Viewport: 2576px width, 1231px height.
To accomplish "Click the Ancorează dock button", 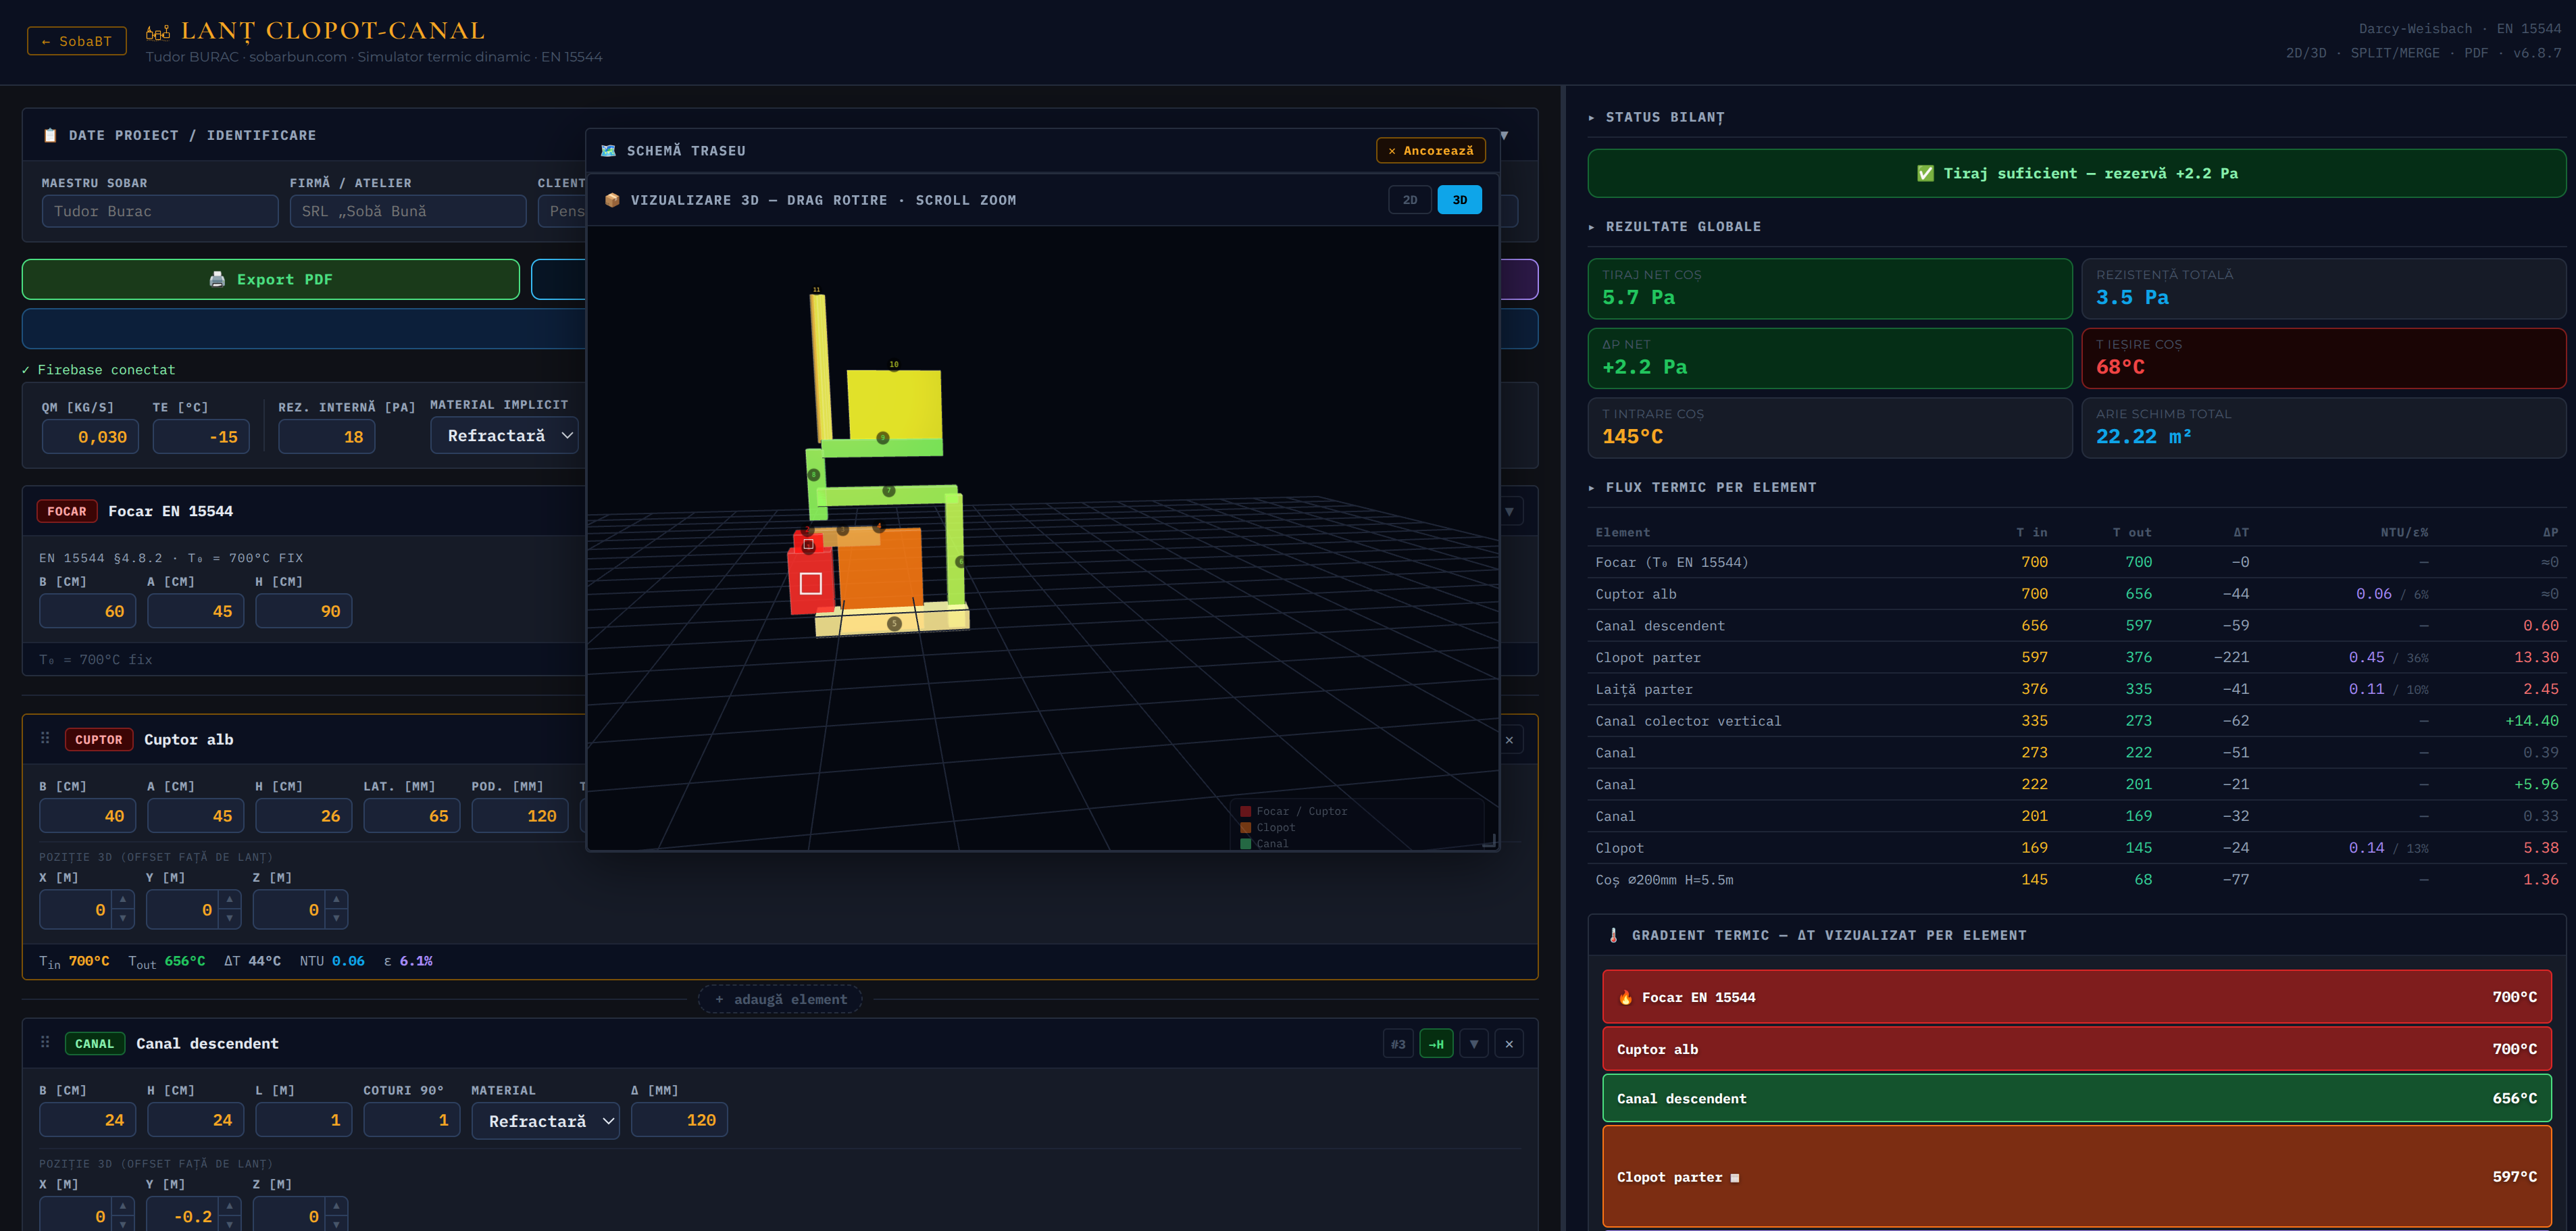I will coord(1430,151).
